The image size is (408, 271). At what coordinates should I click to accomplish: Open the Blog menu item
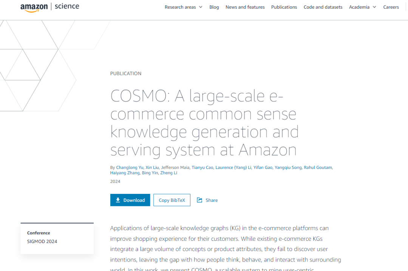click(214, 7)
